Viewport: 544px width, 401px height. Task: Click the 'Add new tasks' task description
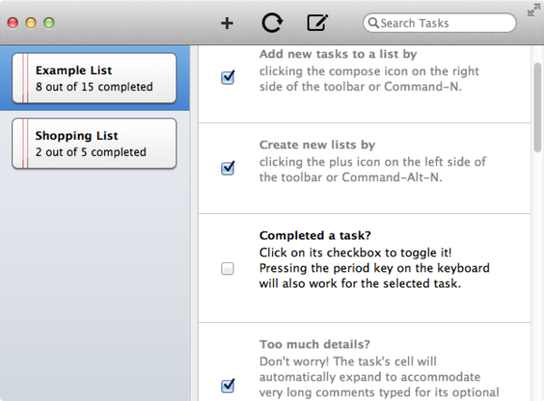click(370, 79)
